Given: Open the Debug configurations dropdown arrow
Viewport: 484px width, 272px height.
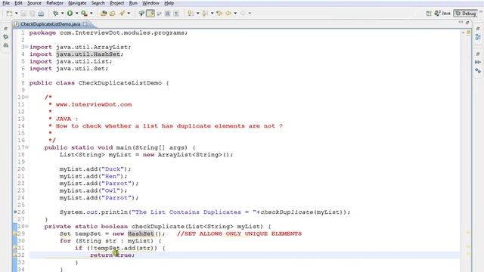Looking at the screenshot, I should click(x=62, y=14).
